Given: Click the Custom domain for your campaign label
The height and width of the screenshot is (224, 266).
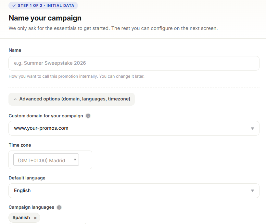Looking at the screenshot, I should coord(46,116).
